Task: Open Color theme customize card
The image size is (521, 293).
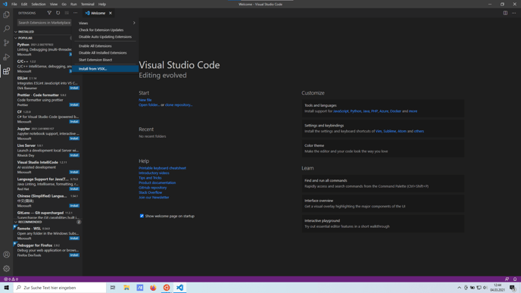Action: [382, 148]
